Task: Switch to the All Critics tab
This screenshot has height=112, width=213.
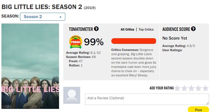Action: point(127,29)
